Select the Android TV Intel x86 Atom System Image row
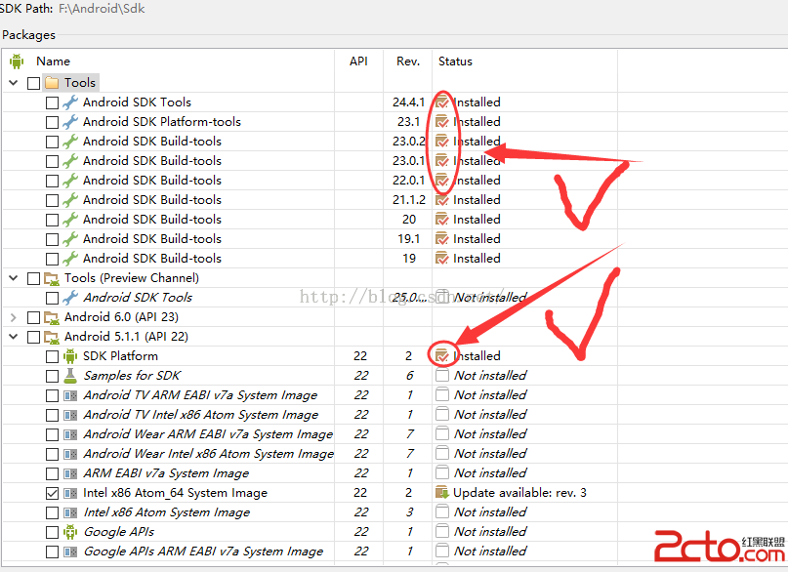 click(310, 415)
